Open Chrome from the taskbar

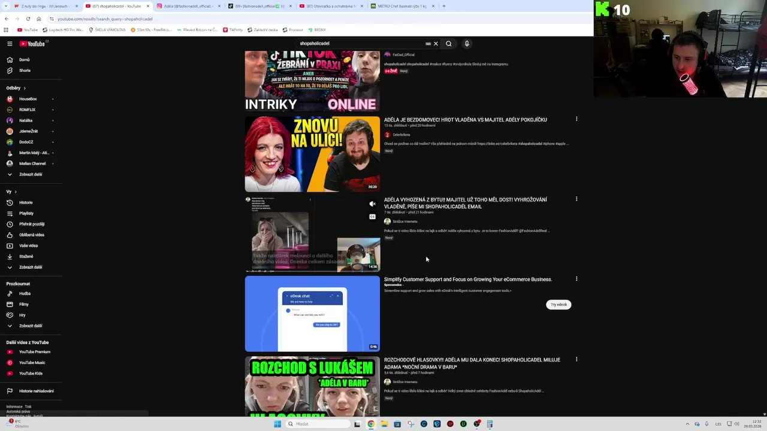[x=371, y=424]
